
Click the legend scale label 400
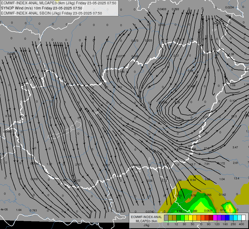coord(241,224)
